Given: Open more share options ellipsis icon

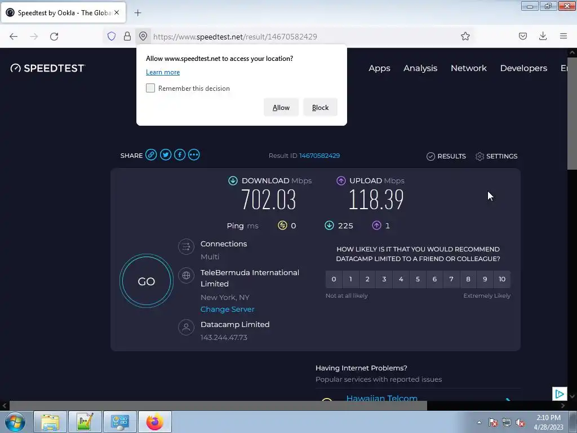Looking at the screenshot, I should [194, 154].
